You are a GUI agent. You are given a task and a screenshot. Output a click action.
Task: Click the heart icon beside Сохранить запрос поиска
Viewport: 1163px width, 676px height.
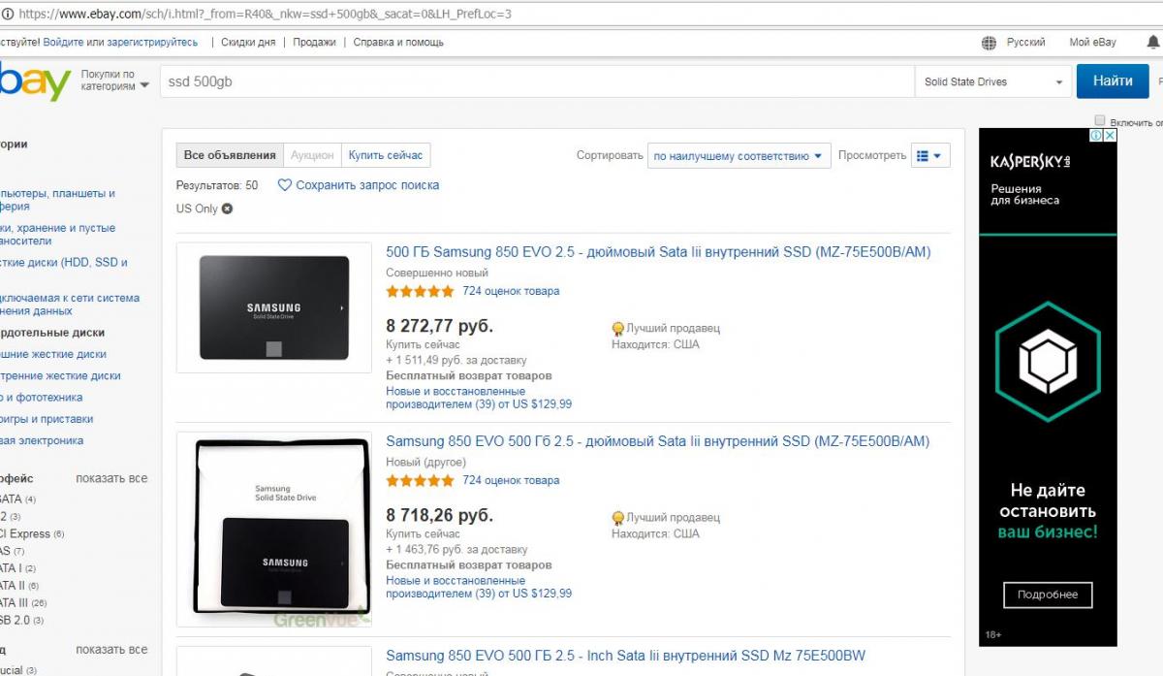click(284, 185)
